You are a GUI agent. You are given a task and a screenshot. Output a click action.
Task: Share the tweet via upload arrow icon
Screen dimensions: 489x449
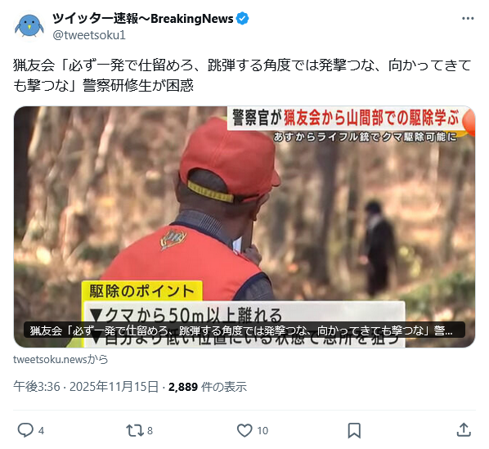click(464, 430)
